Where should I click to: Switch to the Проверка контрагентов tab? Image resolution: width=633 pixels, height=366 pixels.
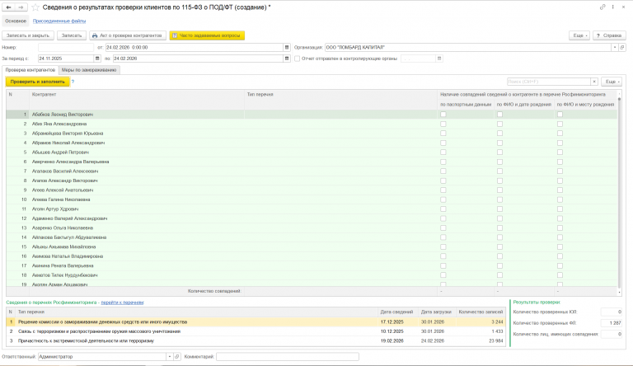30,70
